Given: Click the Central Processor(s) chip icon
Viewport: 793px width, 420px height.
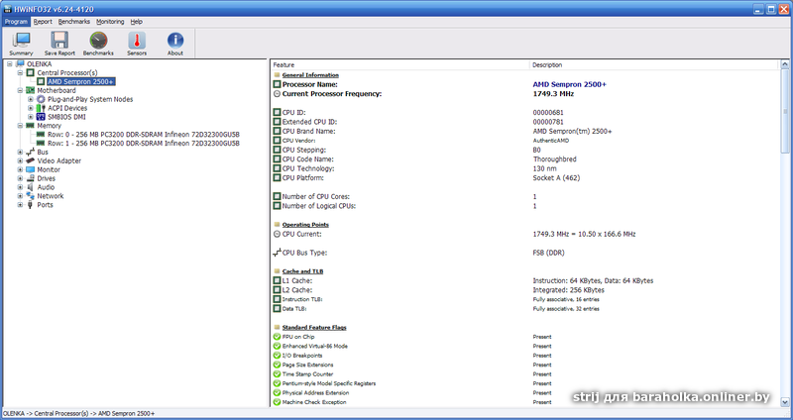Looking at the screenshot, I should click(31, 72).
